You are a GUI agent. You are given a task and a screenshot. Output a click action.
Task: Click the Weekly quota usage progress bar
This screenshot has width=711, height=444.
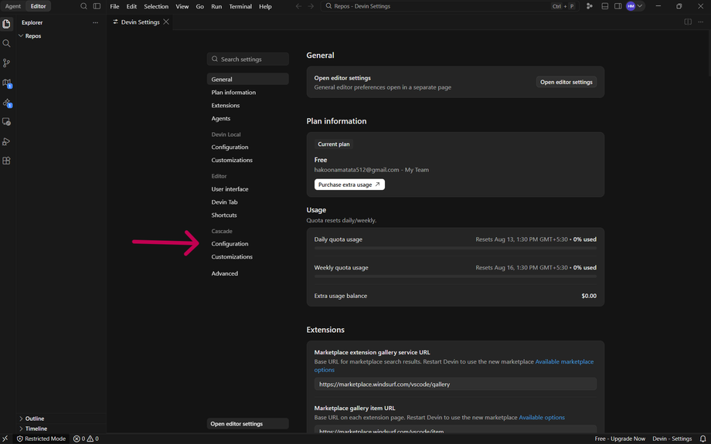[455, 276]
